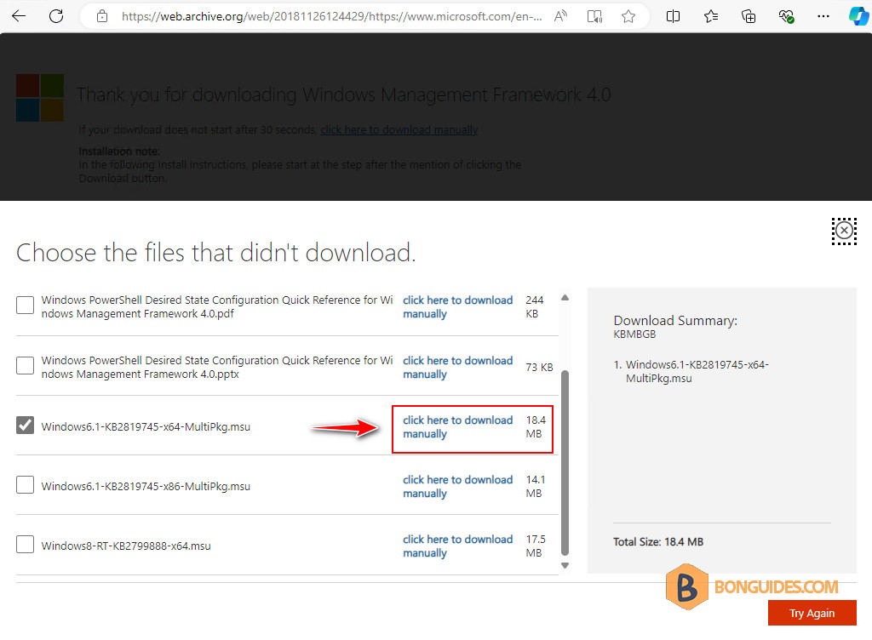This screenshot has width=872, height=640.
Task: Click 'Choose the files that didn't download.' heading
Action: pyautogui.click(x=215, y=253)
